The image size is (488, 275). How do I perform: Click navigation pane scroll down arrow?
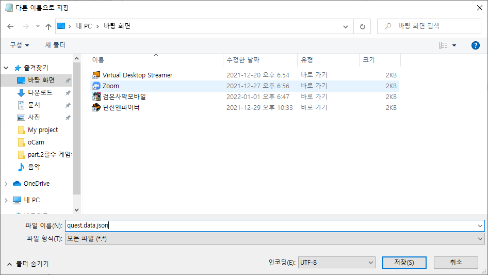point(76,210)
